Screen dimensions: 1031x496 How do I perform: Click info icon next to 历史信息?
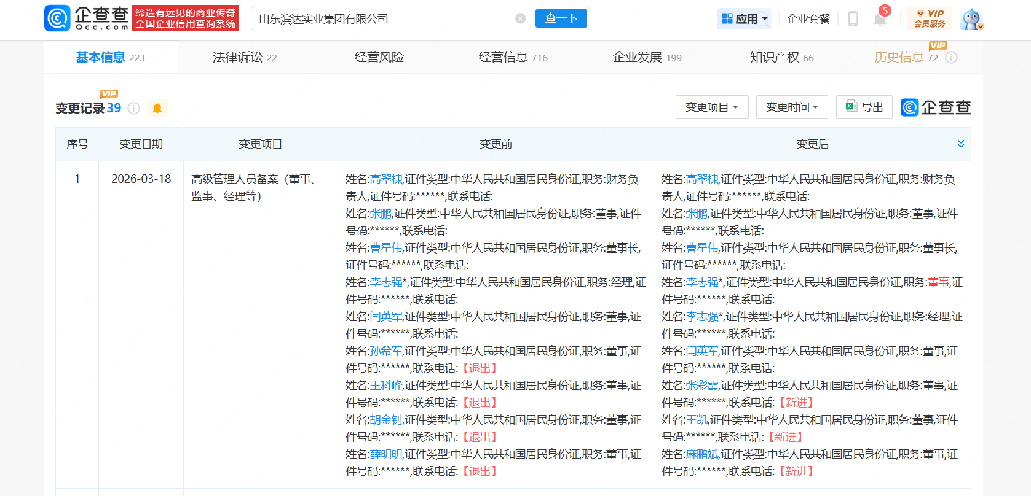click(x=951, y=58)
